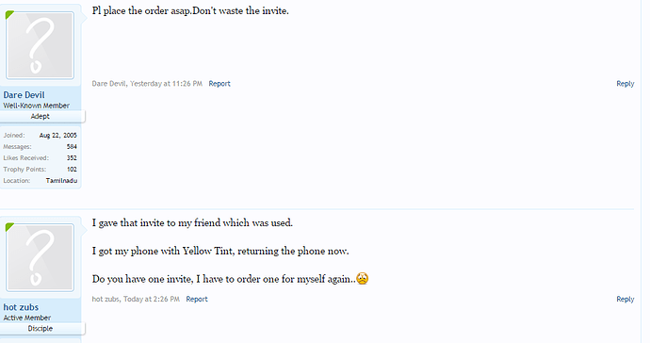View Dare Devil's 102 trophy points
650x343 pixels.
coord(72,170)
